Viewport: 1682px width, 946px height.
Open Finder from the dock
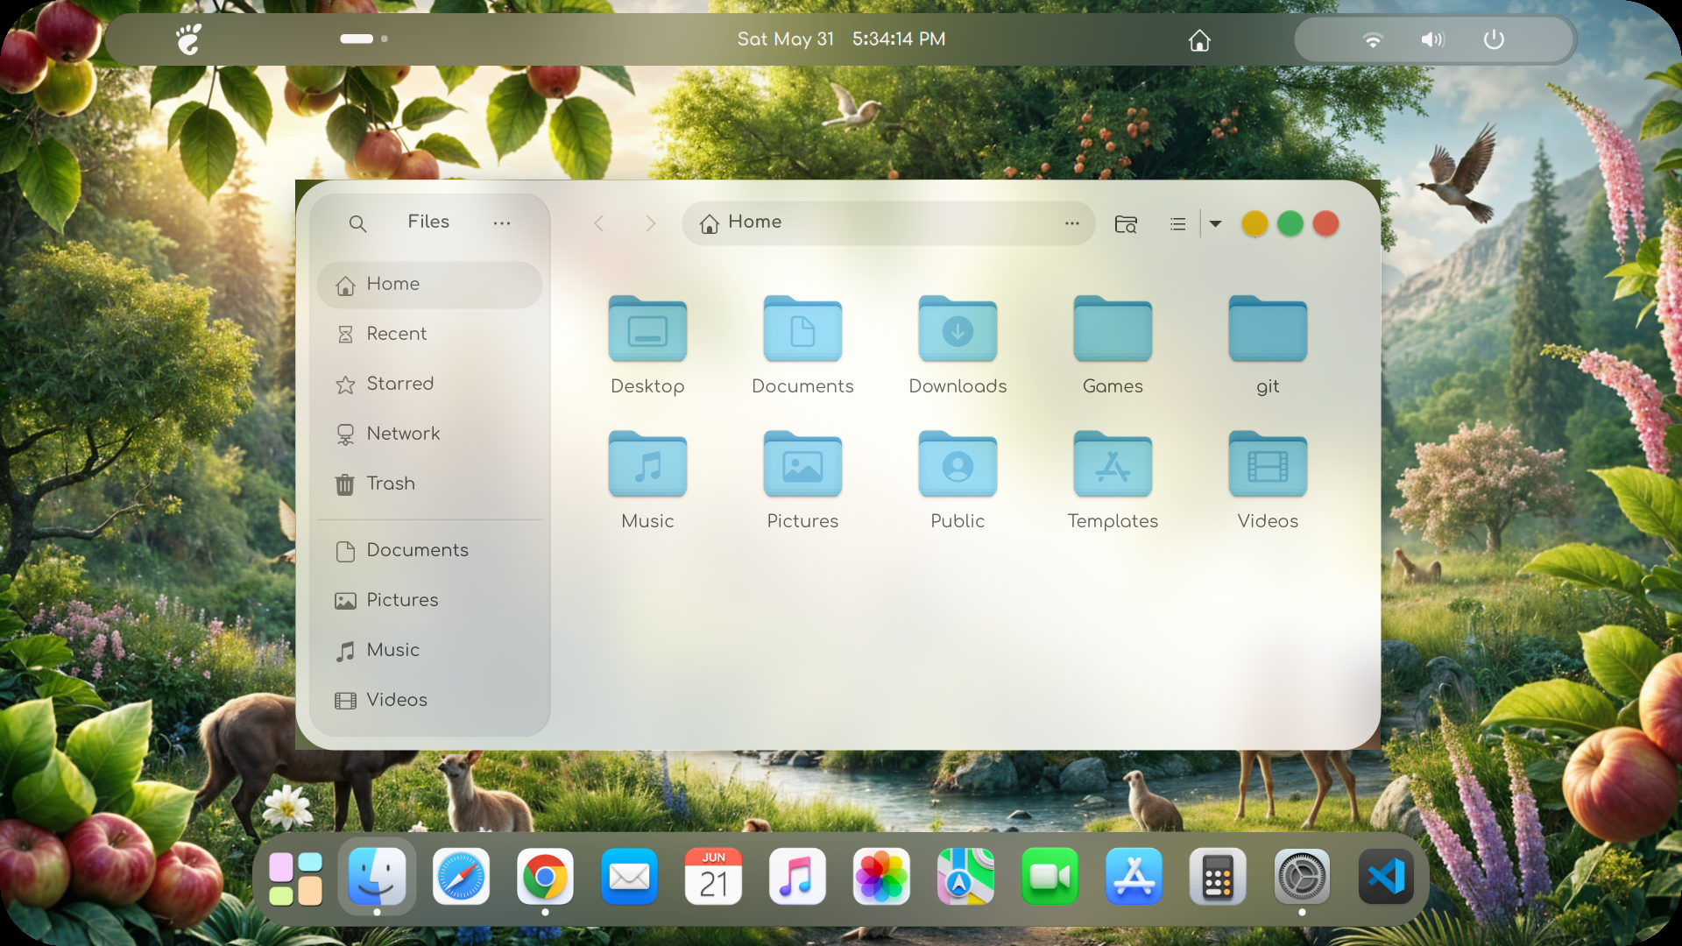click(377, 877)
